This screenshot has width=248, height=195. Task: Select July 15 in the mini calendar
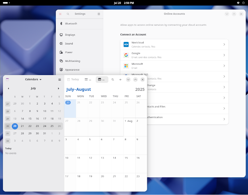point(30,118)
